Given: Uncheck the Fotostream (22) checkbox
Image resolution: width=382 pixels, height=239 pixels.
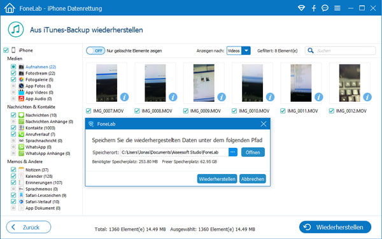Looking at the screenshot, I should point(13,73).
